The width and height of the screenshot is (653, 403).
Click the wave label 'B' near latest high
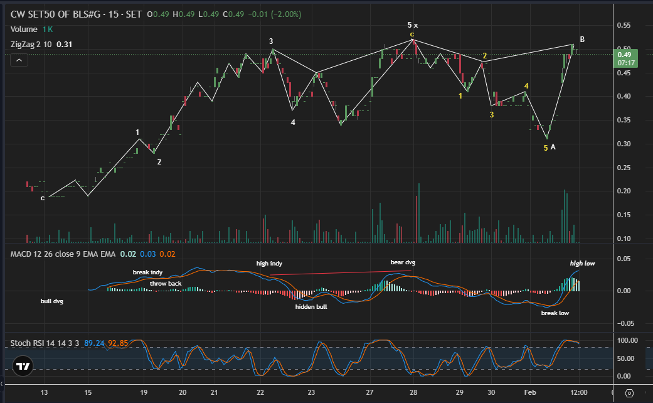pyautogui.click(x=582, y=40)
